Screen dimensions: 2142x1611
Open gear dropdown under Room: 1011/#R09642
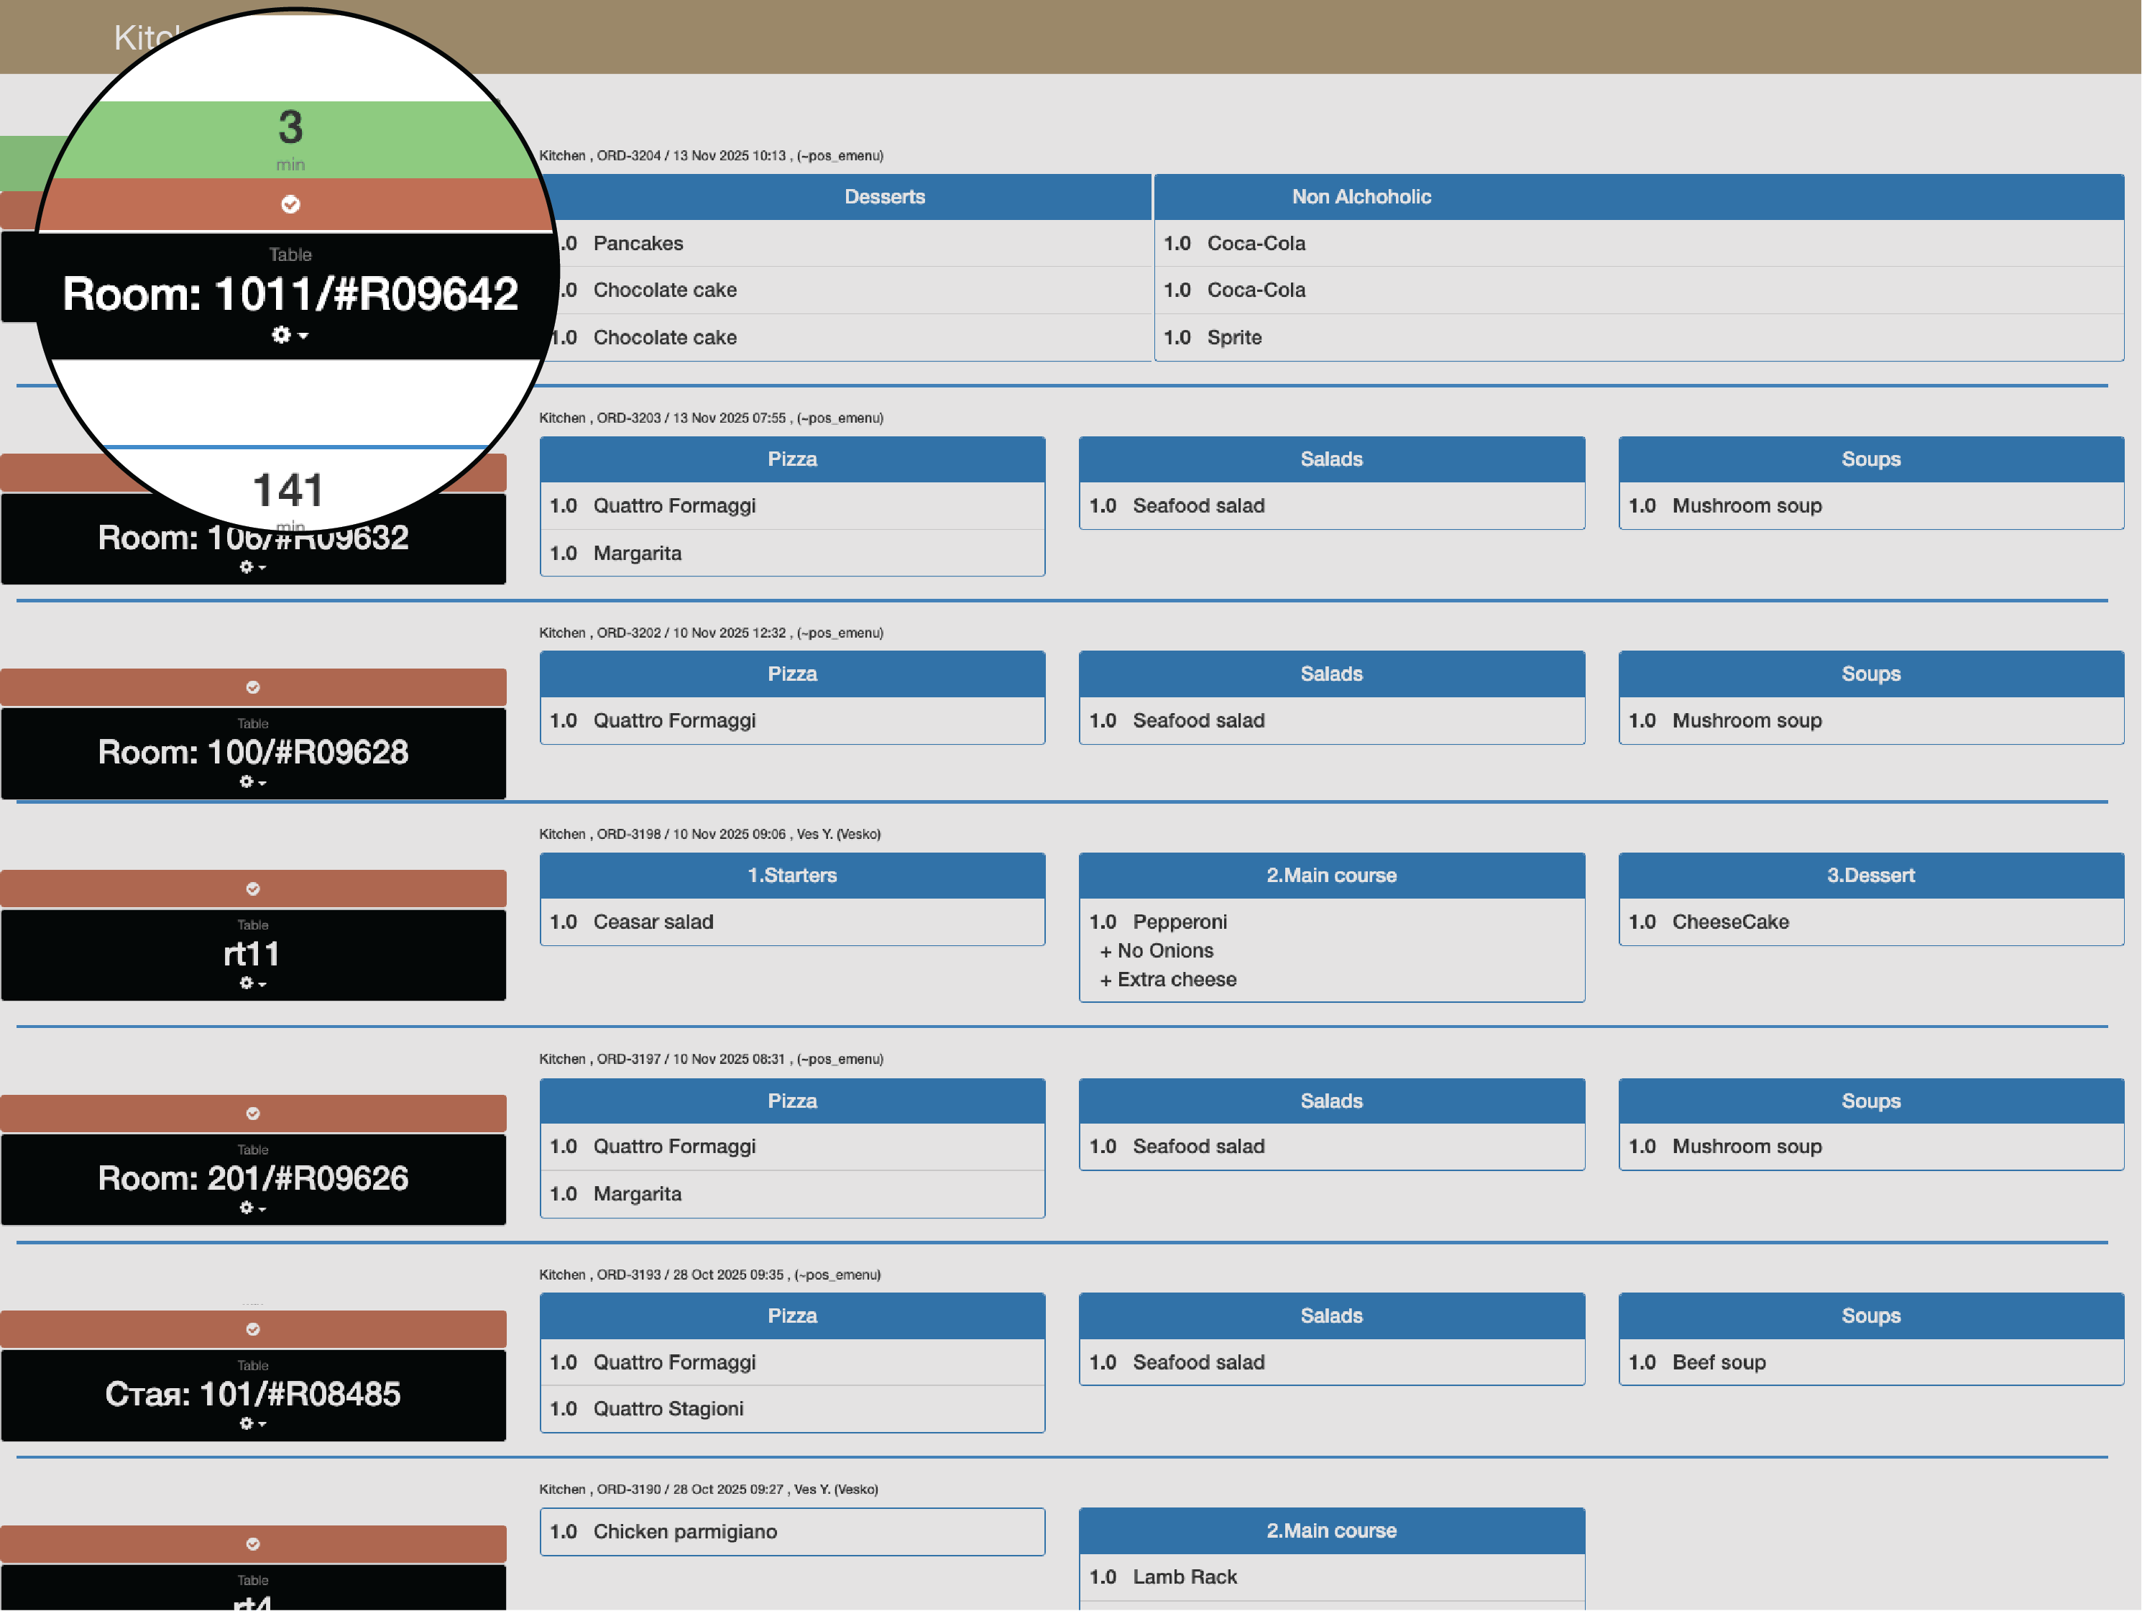click(x=288, y=335)
